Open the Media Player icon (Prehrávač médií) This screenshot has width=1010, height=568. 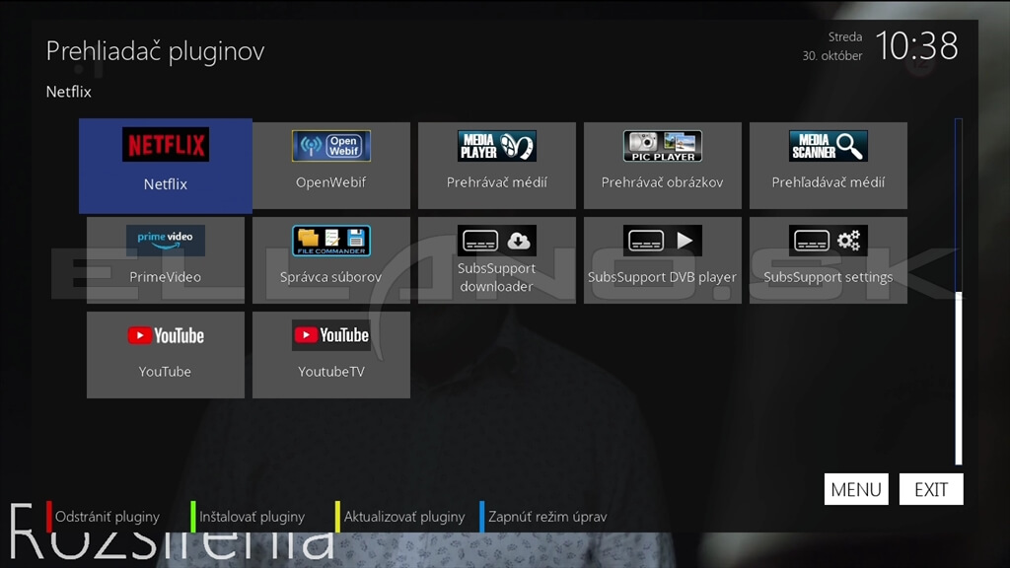tap(497, 166)
